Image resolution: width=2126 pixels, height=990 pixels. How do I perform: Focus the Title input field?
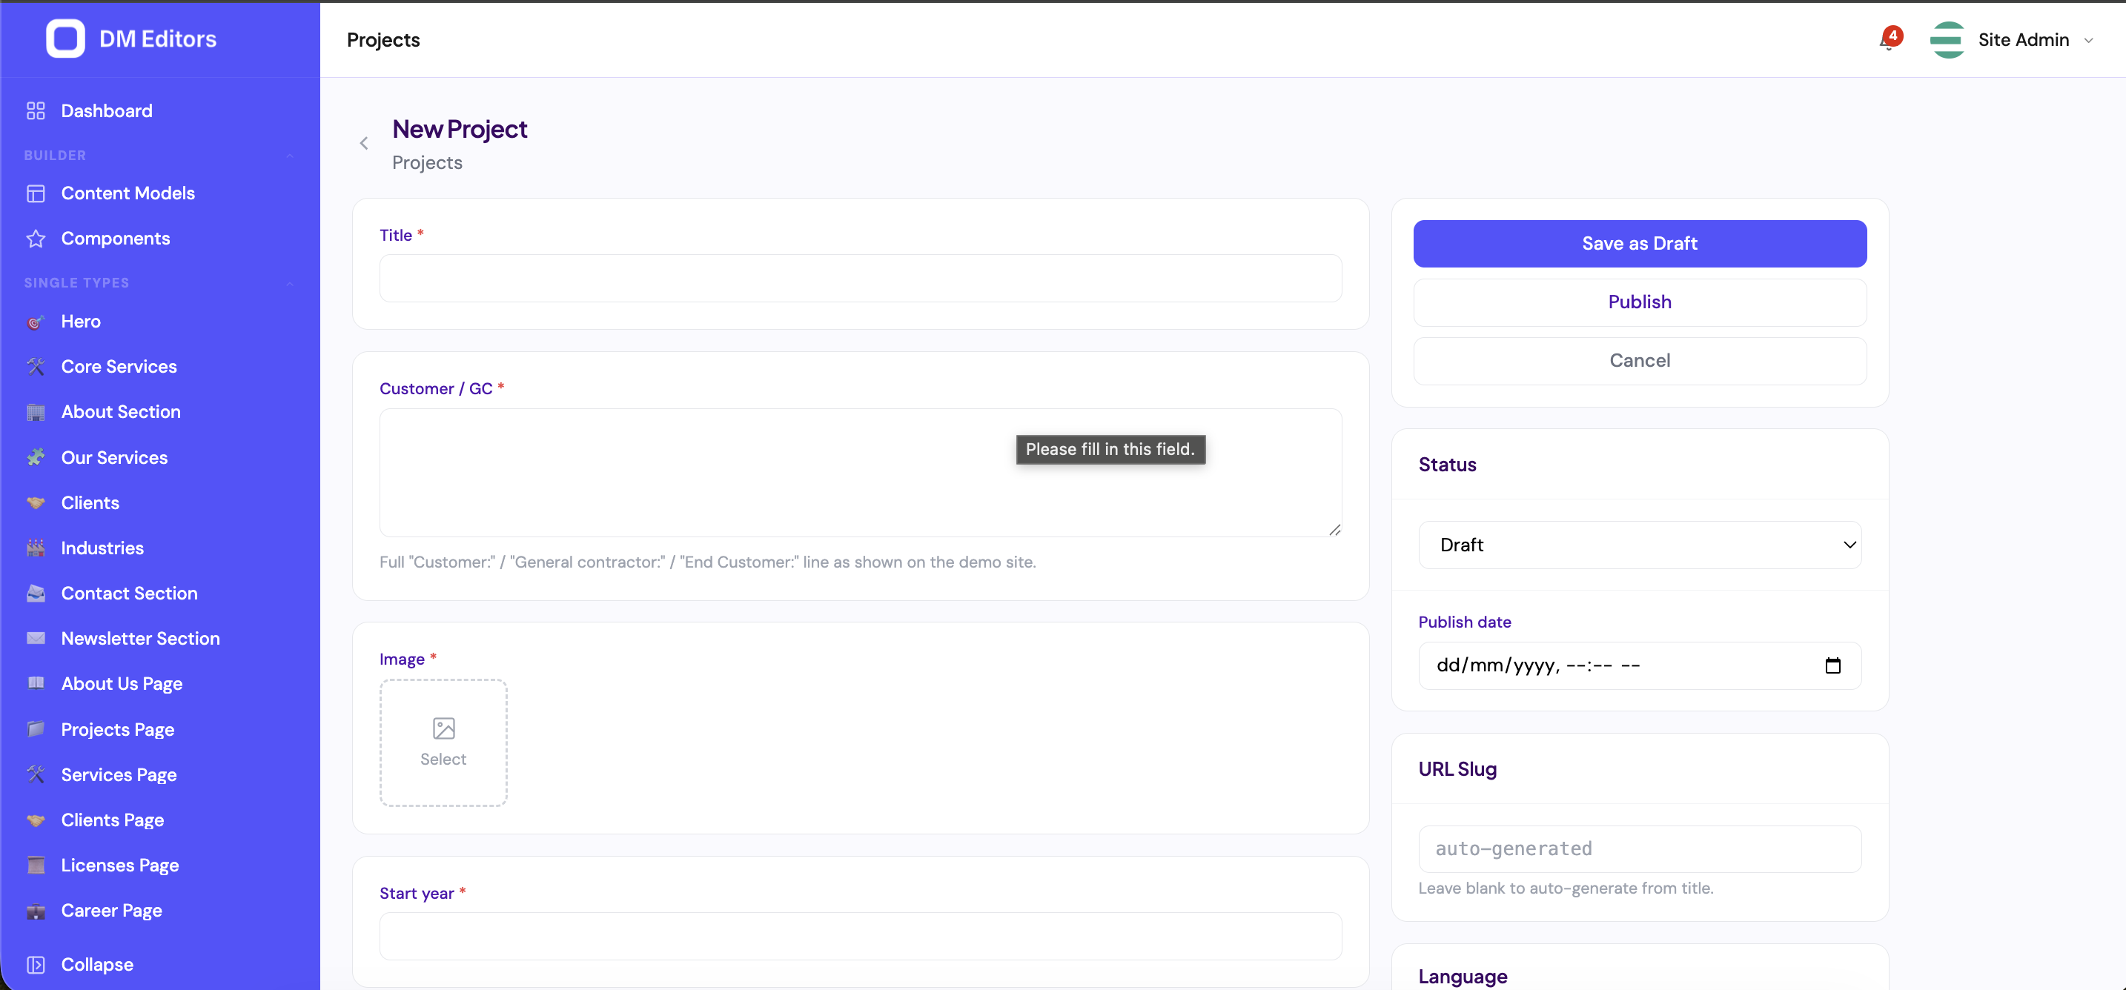click(x=861, y=278)
